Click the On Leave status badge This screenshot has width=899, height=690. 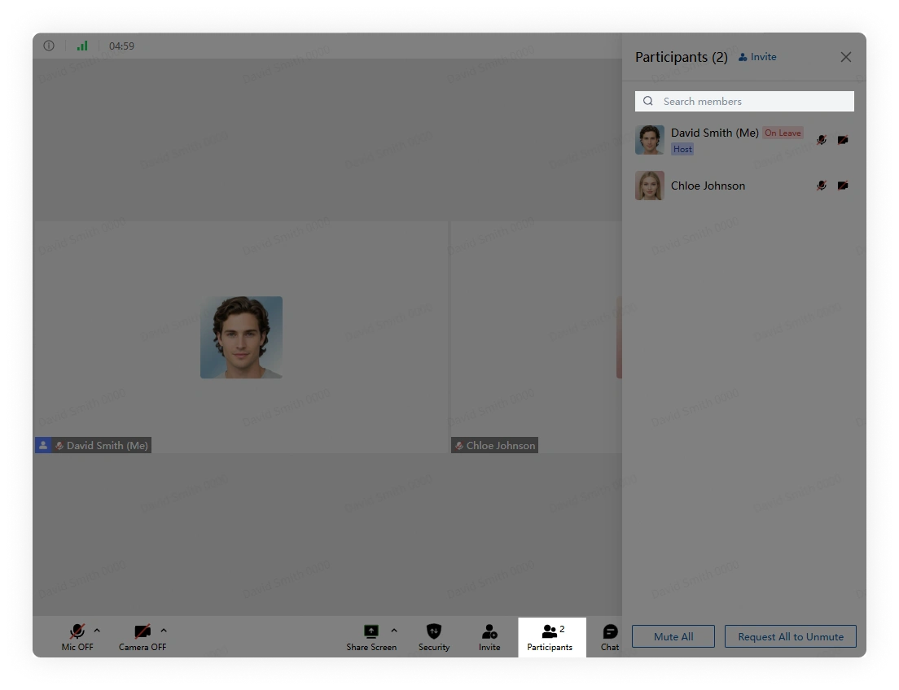pos(783,133)
